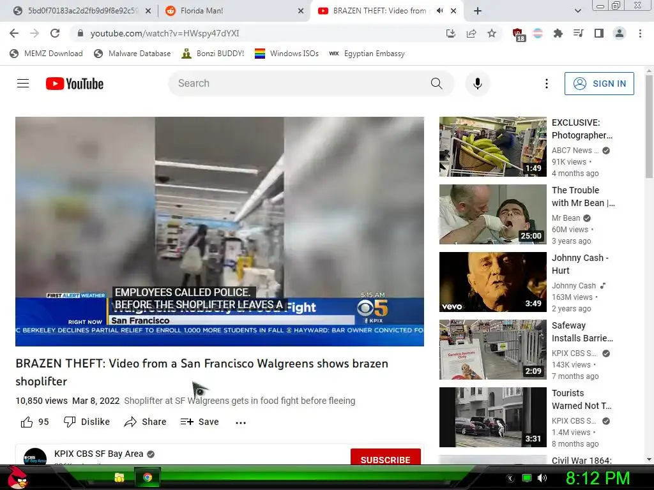Image resolution: width=654 pixels, height=490 pixels.
Task: Open the Safeway Installs Barrier thumbnail
Action: pyautogui.click(x=492, y=350)
